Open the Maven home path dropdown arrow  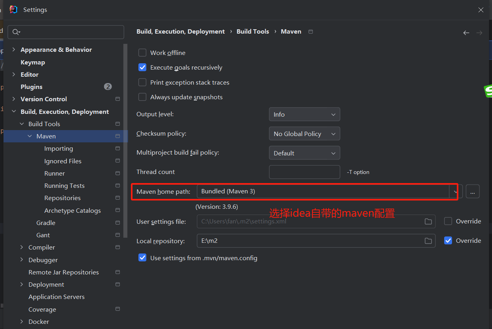pos(456,192)
